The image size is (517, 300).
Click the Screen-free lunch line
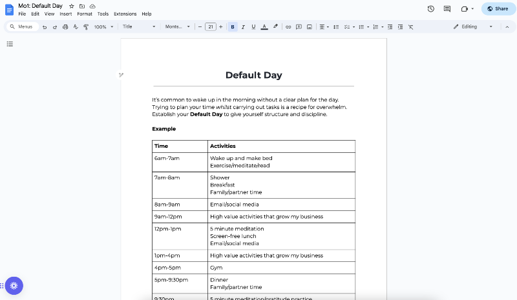[233, 236]
